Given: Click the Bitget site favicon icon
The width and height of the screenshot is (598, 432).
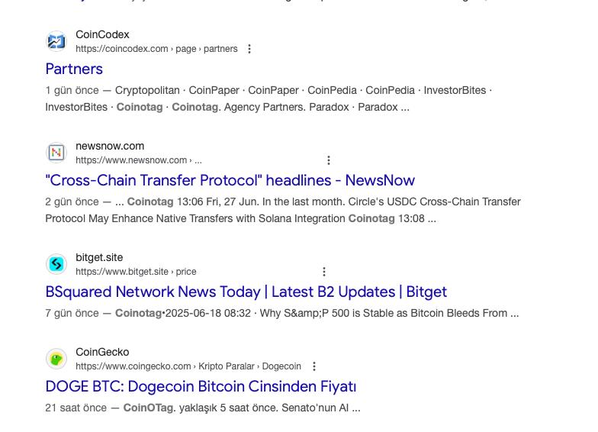Looking at the screenshot, I should click(56, 264).
